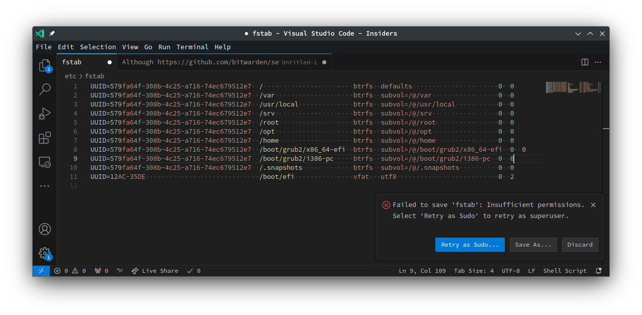This screenshot has width=642, height=315.
Task: Change file encoding via UTF-8
Action: point(511,271)
